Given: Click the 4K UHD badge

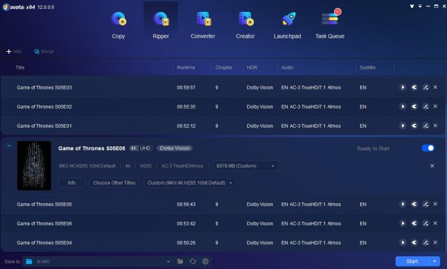Looking at the screenshot, I should pos(141,148).
